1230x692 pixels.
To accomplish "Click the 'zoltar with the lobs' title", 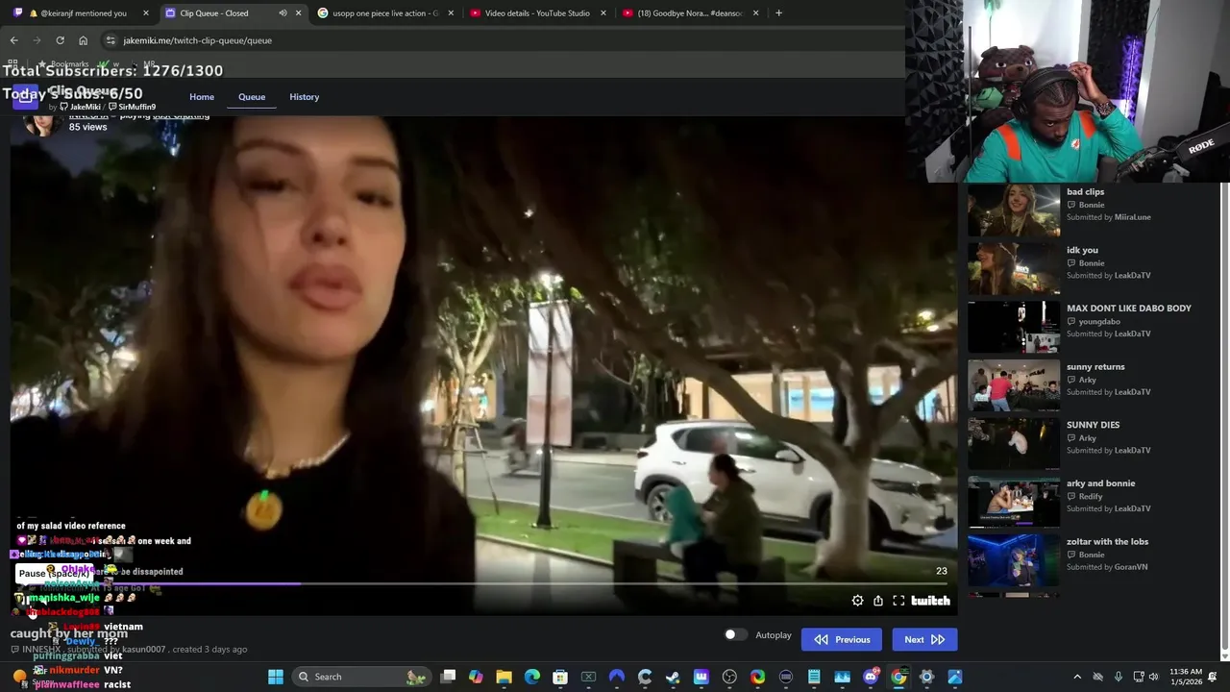I will [1107, 542].
